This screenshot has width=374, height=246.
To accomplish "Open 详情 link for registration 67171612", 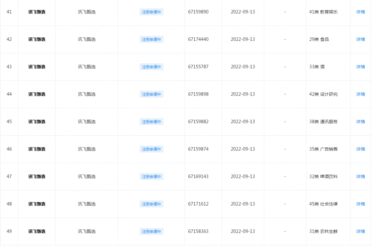I will point(360,204).
